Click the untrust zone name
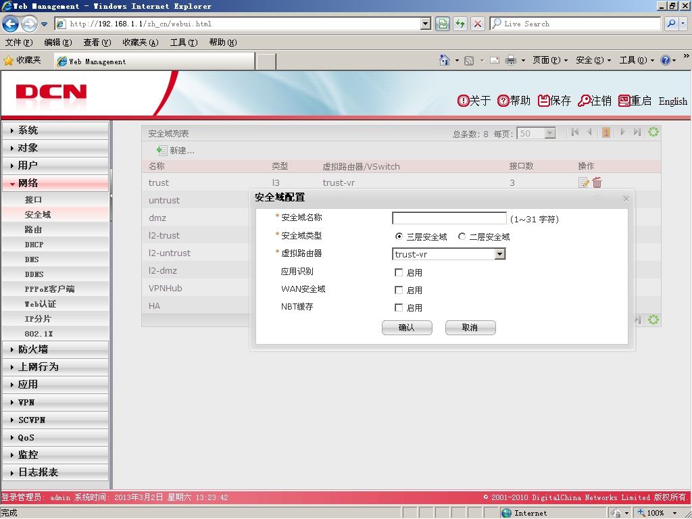 (x=164, y=200)
